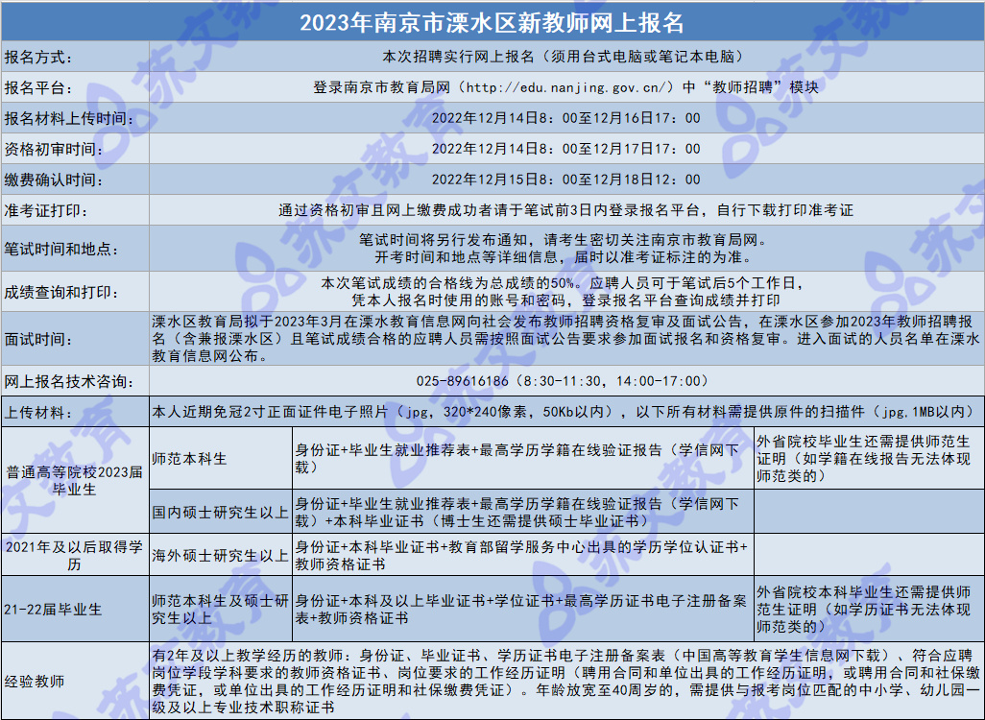Click the 报名材料上传时间 label cell
Screen dimensions: 985x720
(x=76, y=118)
